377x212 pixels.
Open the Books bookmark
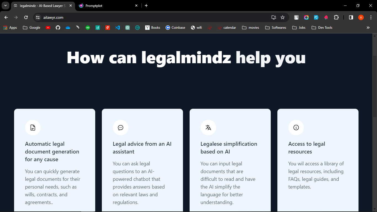click(x=153, y=28)
